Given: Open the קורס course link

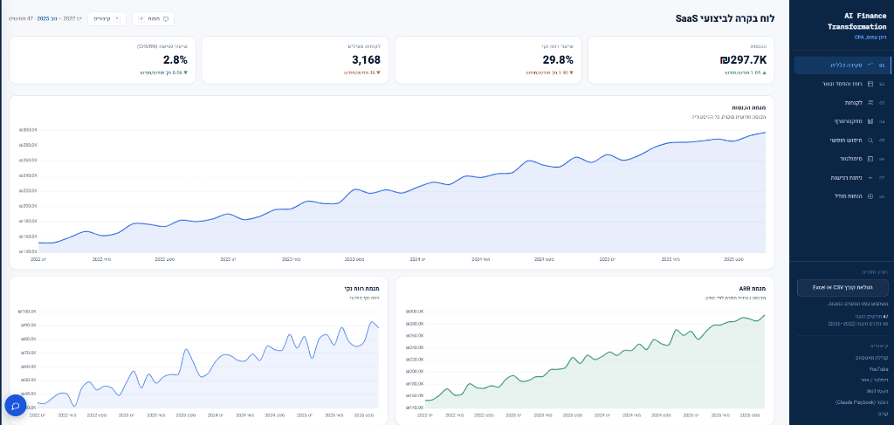Looking at the screenshot, I should (x=884, y=413).
